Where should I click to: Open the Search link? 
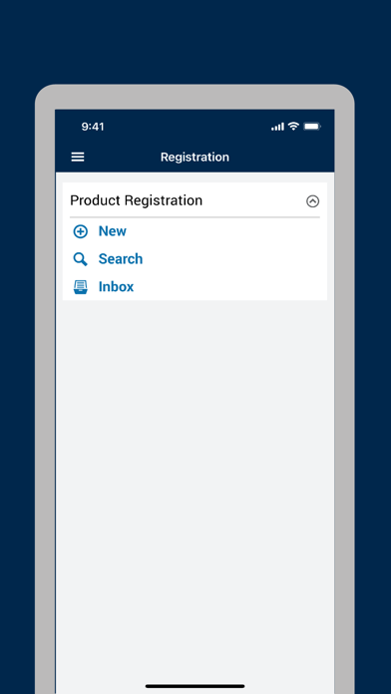tap(121, 259)
